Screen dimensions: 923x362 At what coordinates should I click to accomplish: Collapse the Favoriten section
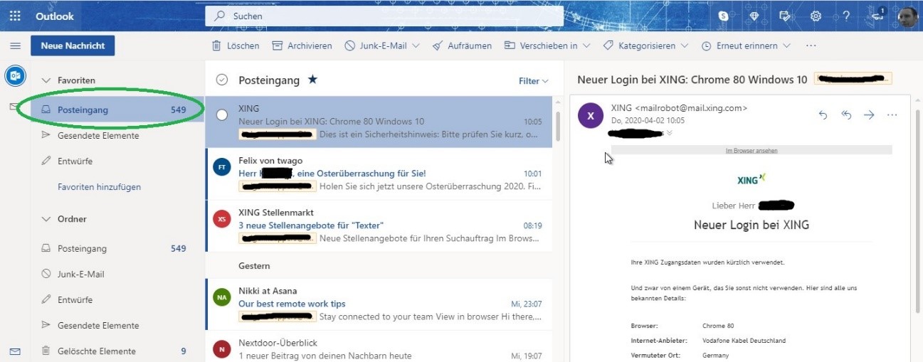[46, 80]
